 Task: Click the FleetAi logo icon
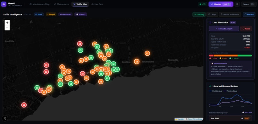click(x=4, y=4)
